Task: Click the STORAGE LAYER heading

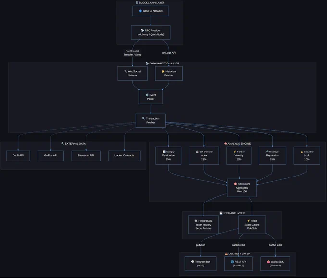Action: [234, 213]
